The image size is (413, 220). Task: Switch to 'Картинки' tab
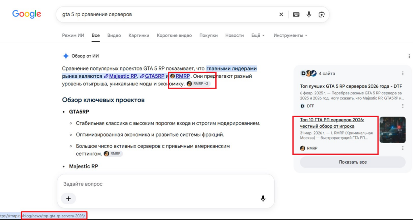click(x=139, y=35)
